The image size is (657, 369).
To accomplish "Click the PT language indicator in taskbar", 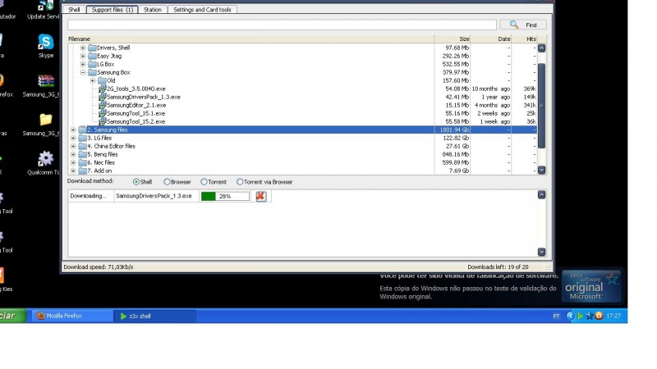I will tap(556, 317).
